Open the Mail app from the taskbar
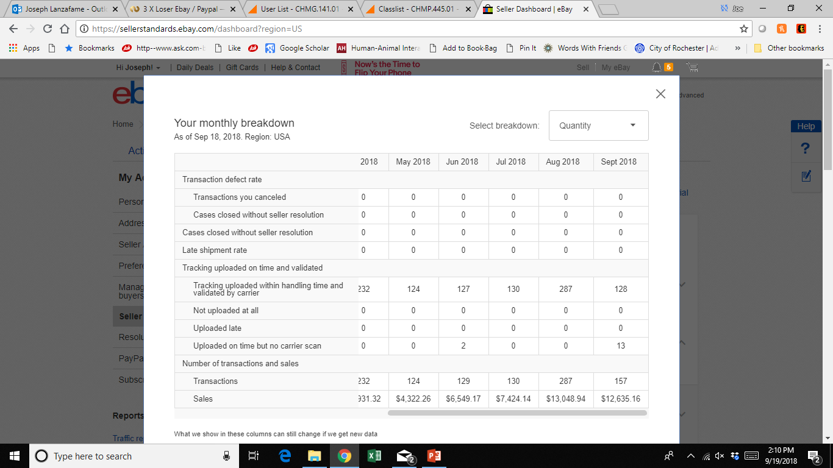The width and height of the screenshot is (833, 468). pos(404,456)
